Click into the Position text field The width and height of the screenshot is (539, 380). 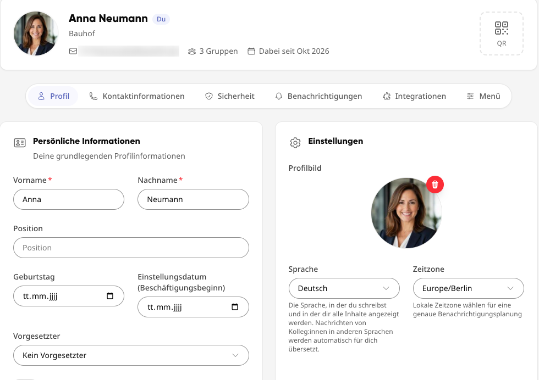pos(131,248)
